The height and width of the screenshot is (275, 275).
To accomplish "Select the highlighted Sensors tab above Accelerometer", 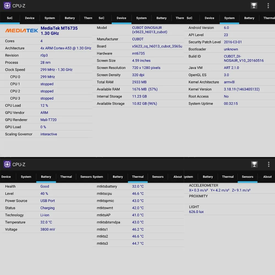I will tap(248, 177).
